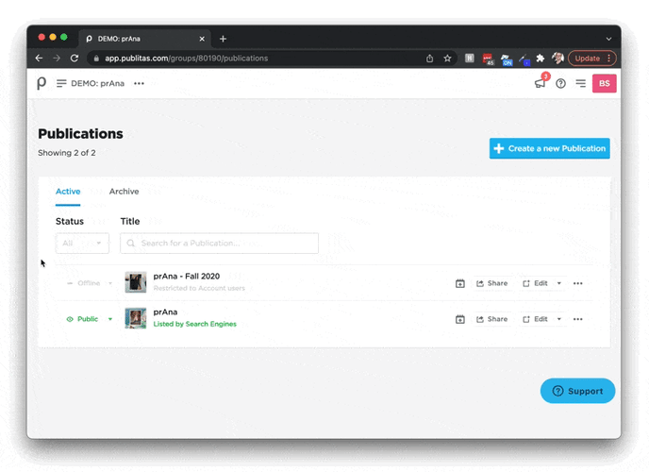Switch to the Active tab
Screen dimensions: 649x472
[x=68, y=192]
